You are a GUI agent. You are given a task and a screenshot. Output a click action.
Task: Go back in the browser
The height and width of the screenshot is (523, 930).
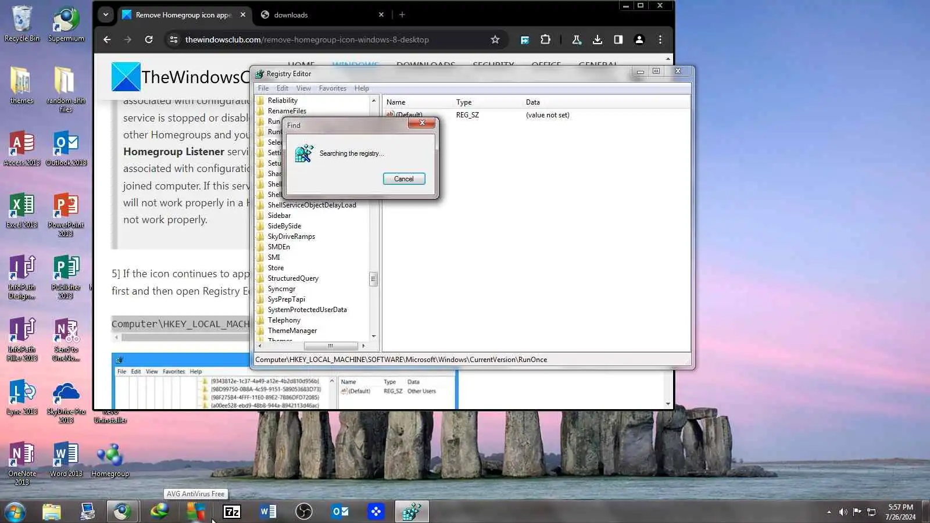click(x=107, y=40)
